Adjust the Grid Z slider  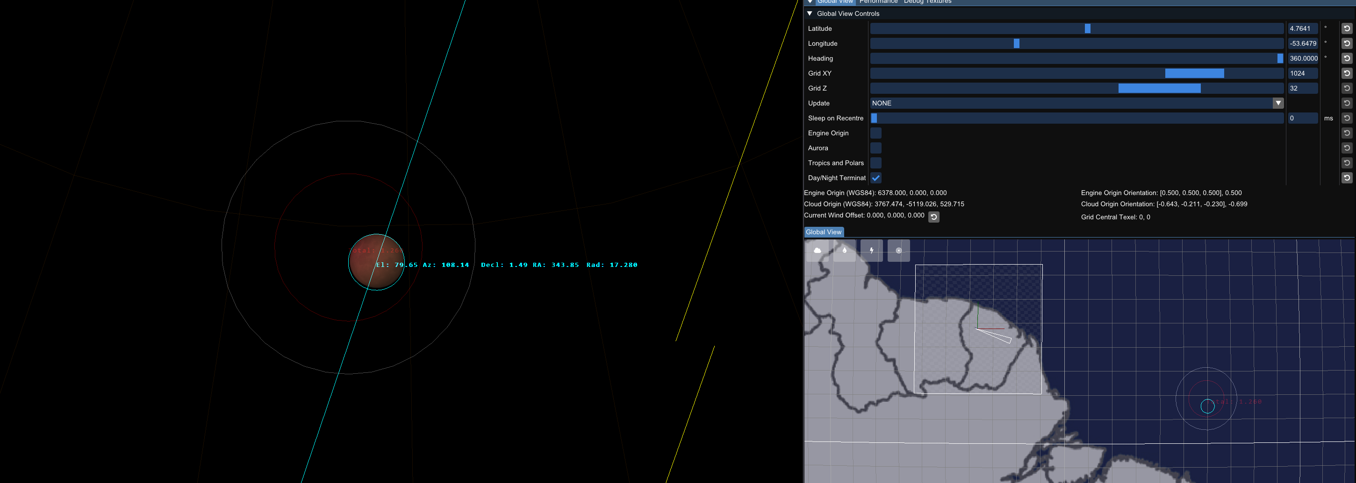coord(1077,88)
